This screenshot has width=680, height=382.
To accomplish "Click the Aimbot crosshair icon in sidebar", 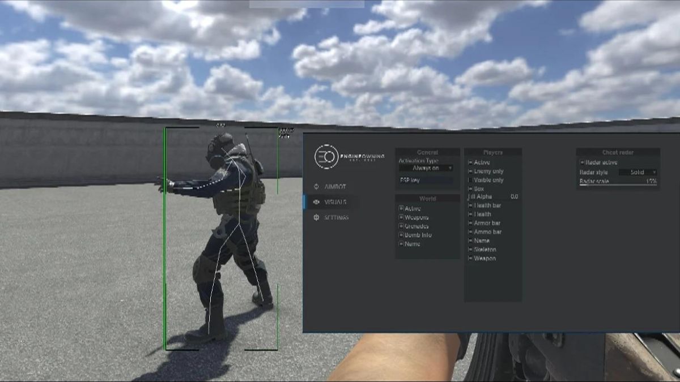I will click(x=316, y=186).
